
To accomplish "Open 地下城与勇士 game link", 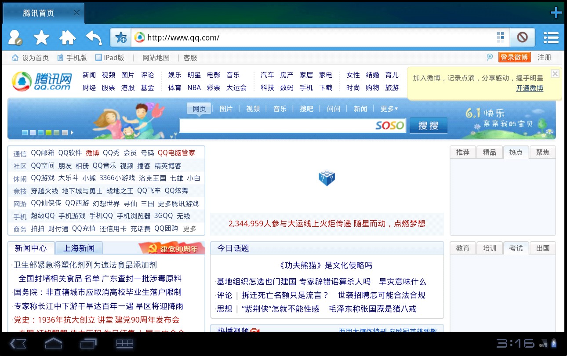I will [82, 191].
